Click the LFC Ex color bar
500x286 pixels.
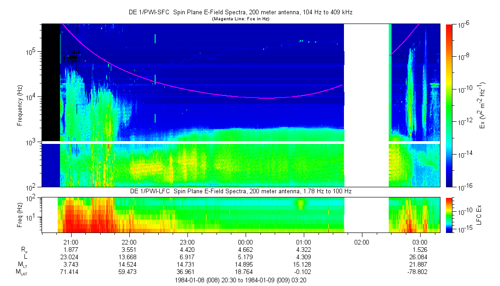click(x=450, y=214)
